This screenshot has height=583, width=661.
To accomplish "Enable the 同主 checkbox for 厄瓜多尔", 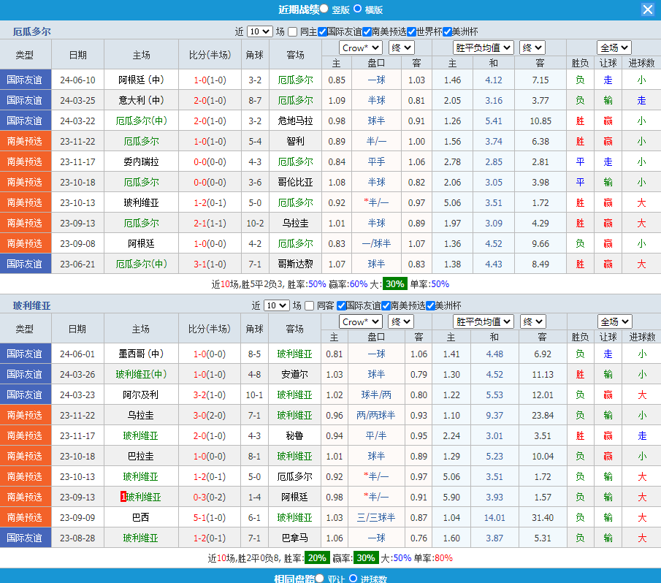I will [x=293, y=31].
